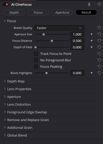
Task: Check the No Foreground Blur option
Action: coord(36,60)
